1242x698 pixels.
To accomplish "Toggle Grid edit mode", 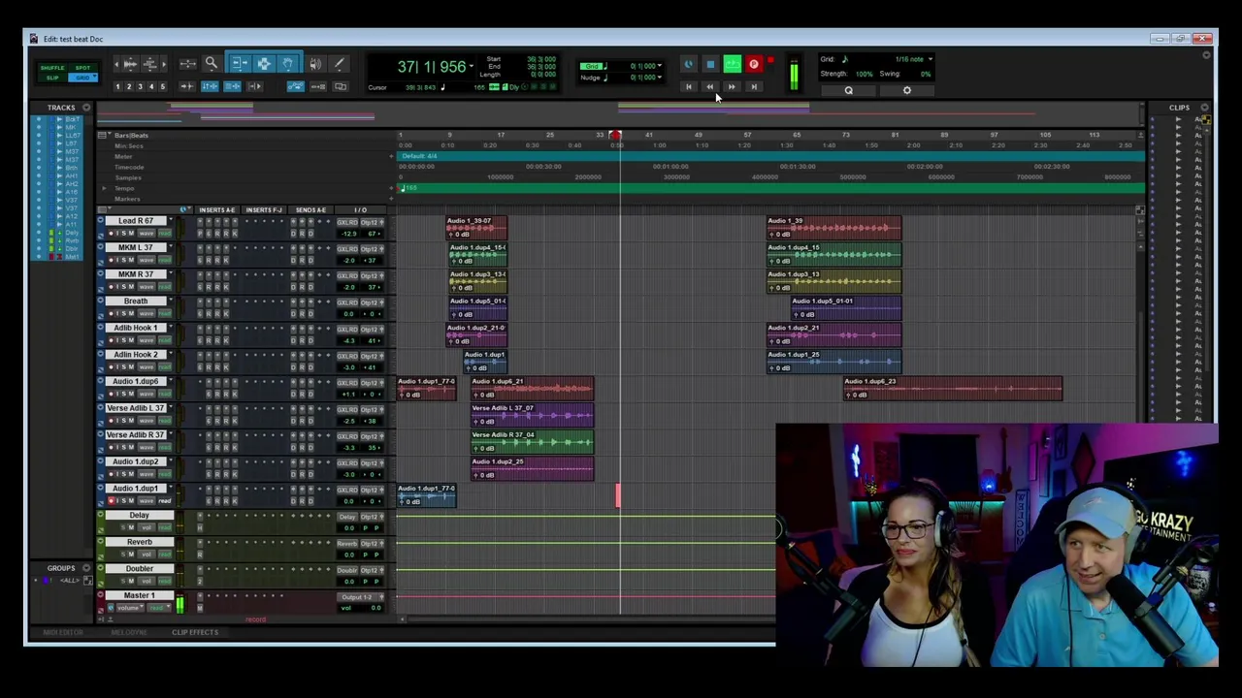I will [x=82, y=78].
